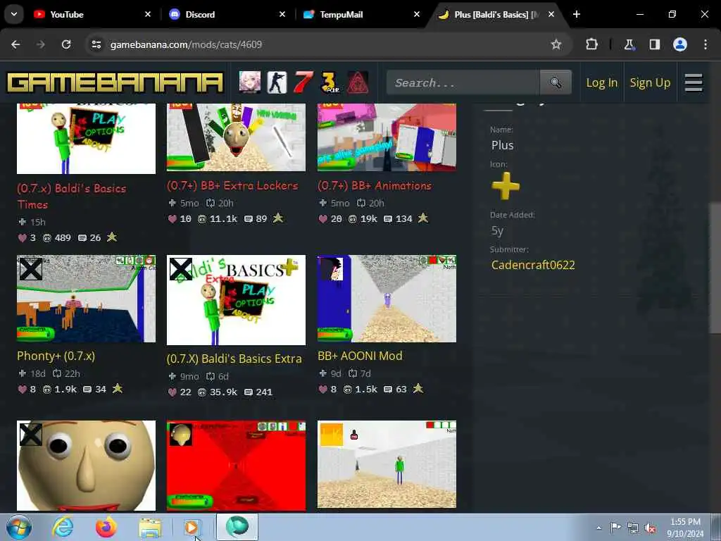This screenshot has width=721, height=541.
Task: Submit search with magnifier button
Action: [556, 82]
